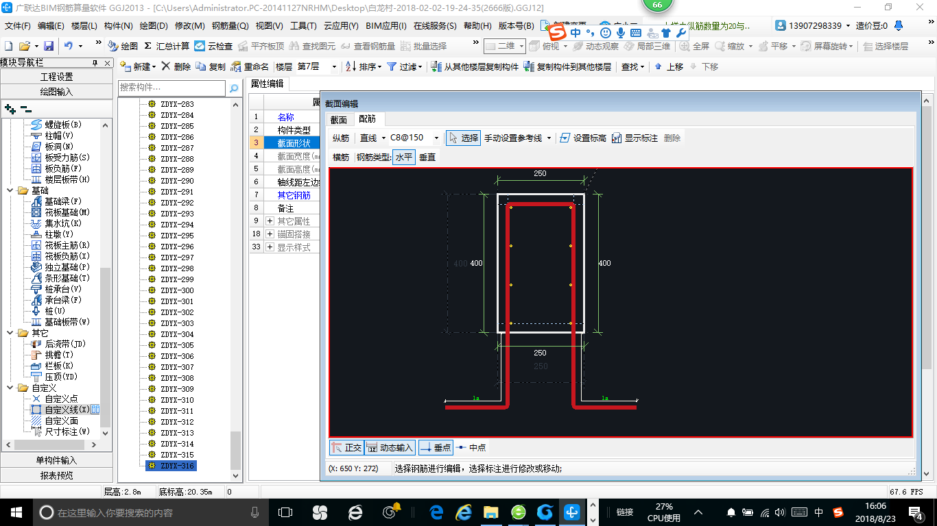
Task: Click the 报表预览 button
Action: point(56,475)
